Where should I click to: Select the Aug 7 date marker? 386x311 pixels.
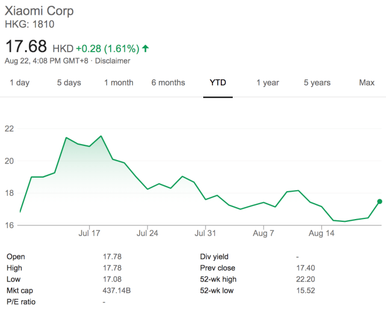coord(264,233)
